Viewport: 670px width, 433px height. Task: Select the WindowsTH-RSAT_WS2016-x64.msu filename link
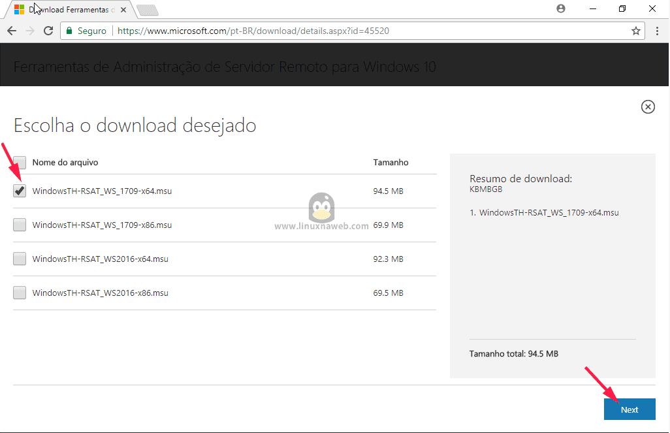102,259
